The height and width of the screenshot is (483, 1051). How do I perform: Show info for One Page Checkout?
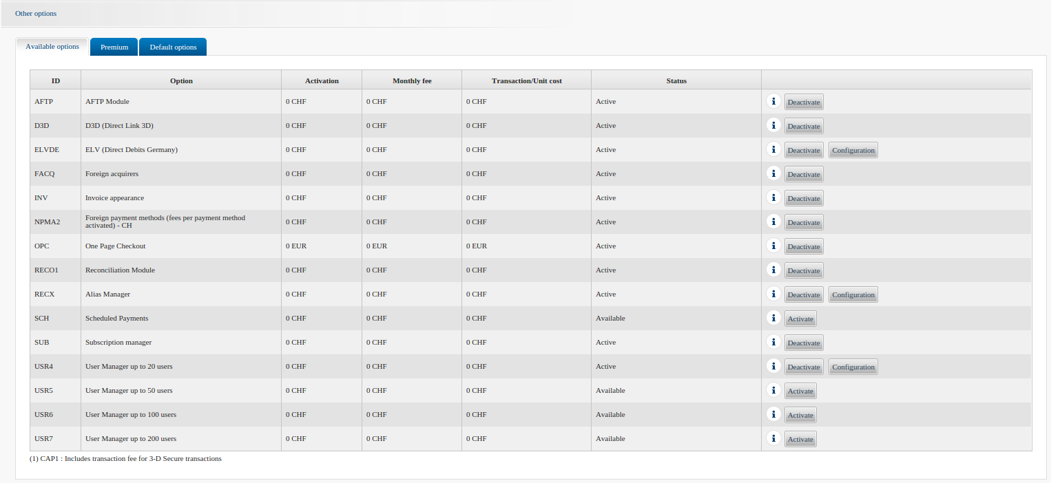[773, 246]
